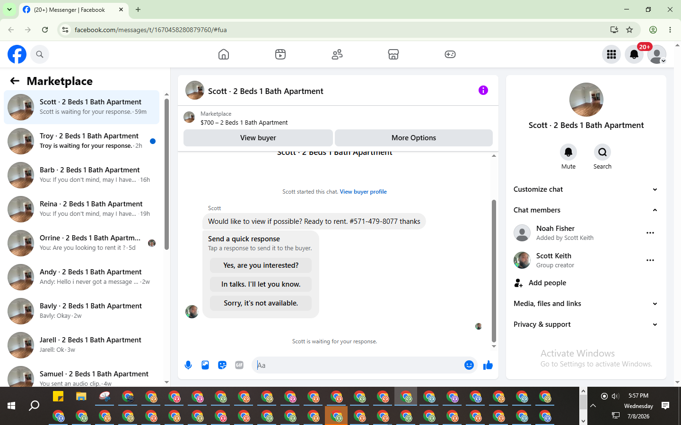This screenshot has width=681, height=425.
Task: Open File Explorer from the taskbar
Action: click(81, 397)
